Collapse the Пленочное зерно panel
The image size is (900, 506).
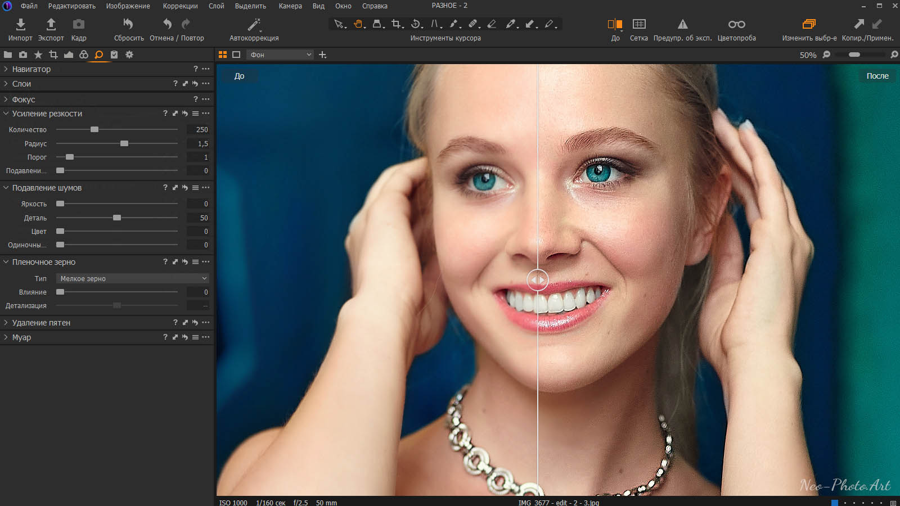pos(6,262)
